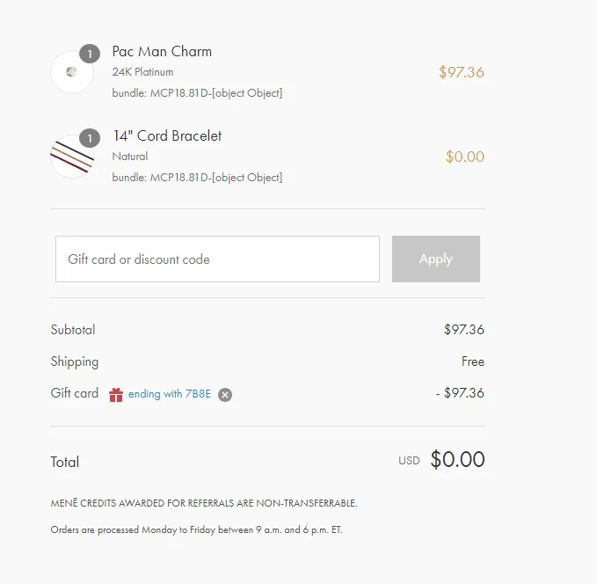The image size is (597, 584).
Task: Remove the gift card ending with 7B8E
Action: pos(225,395)
